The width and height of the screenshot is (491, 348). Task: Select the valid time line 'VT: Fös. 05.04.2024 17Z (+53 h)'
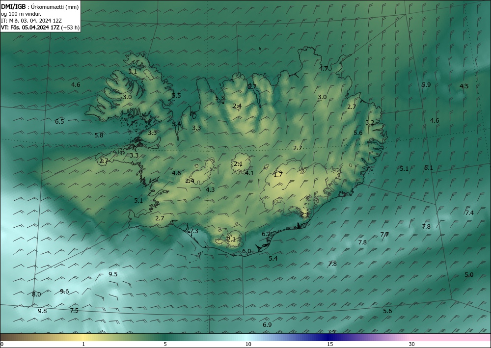click(40, 27)
